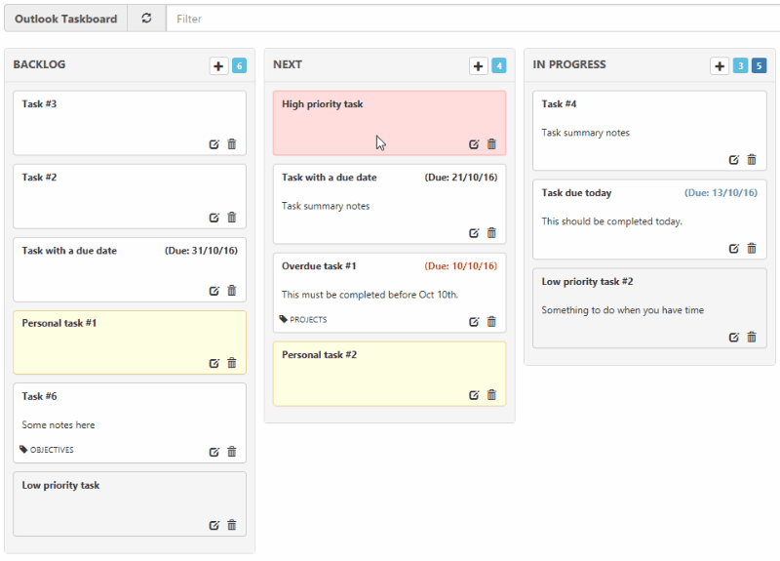
Task: Click the PROJECTS tag on Overdue task
Action: tap(303, 319)
